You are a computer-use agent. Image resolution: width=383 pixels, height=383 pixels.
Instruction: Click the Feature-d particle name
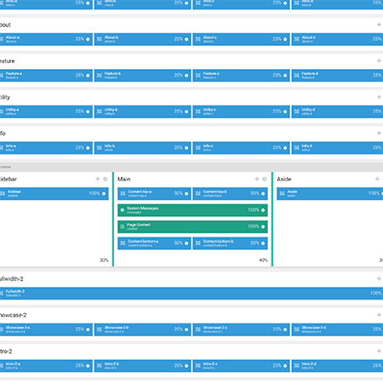[x=310, y=73]
